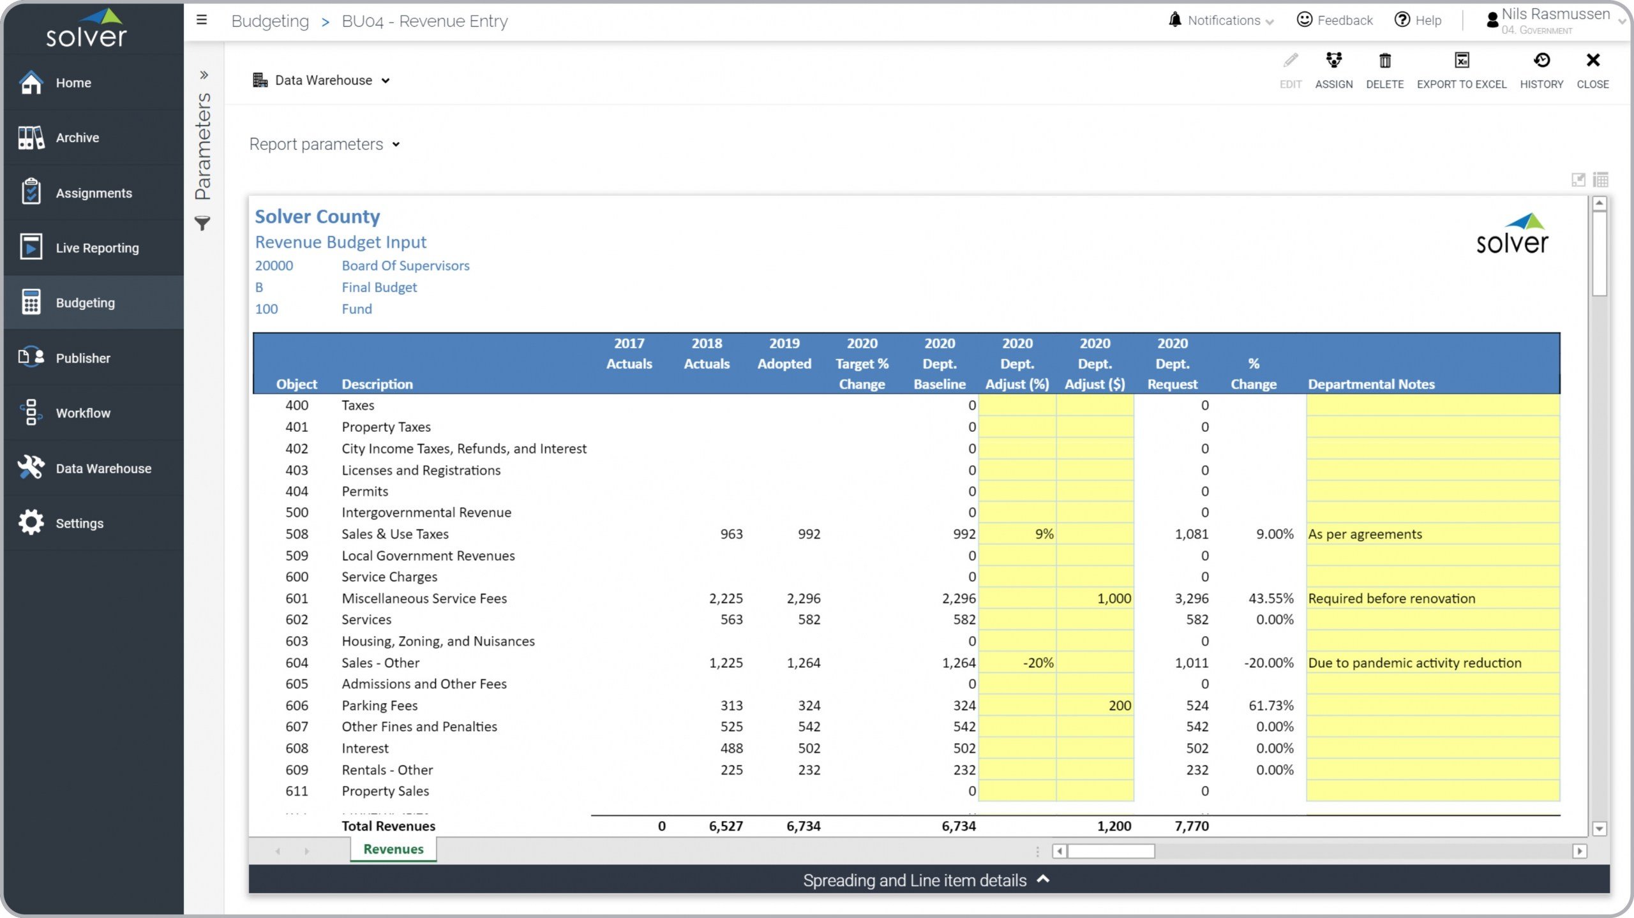Go to Live Reporting in sidebar
Image resolution: width=1634 pixels, height=918 pixels.
tap(97, 248)
